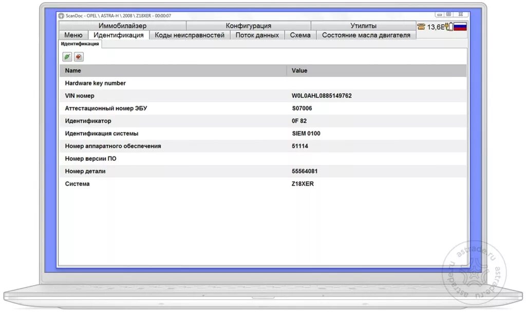Click the value 0F 82
This screenshot has height=319, width=526.
pyautogui.click(x=299, y=121)
